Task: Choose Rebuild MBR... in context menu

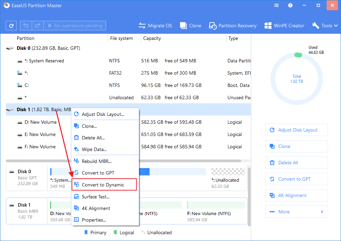Action: (105, 161)
